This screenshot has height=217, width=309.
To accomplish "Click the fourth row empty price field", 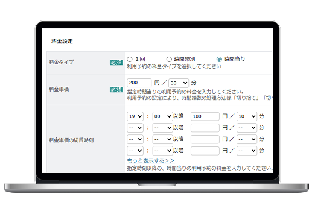I will pyautogui.click(x=205, y=151).
